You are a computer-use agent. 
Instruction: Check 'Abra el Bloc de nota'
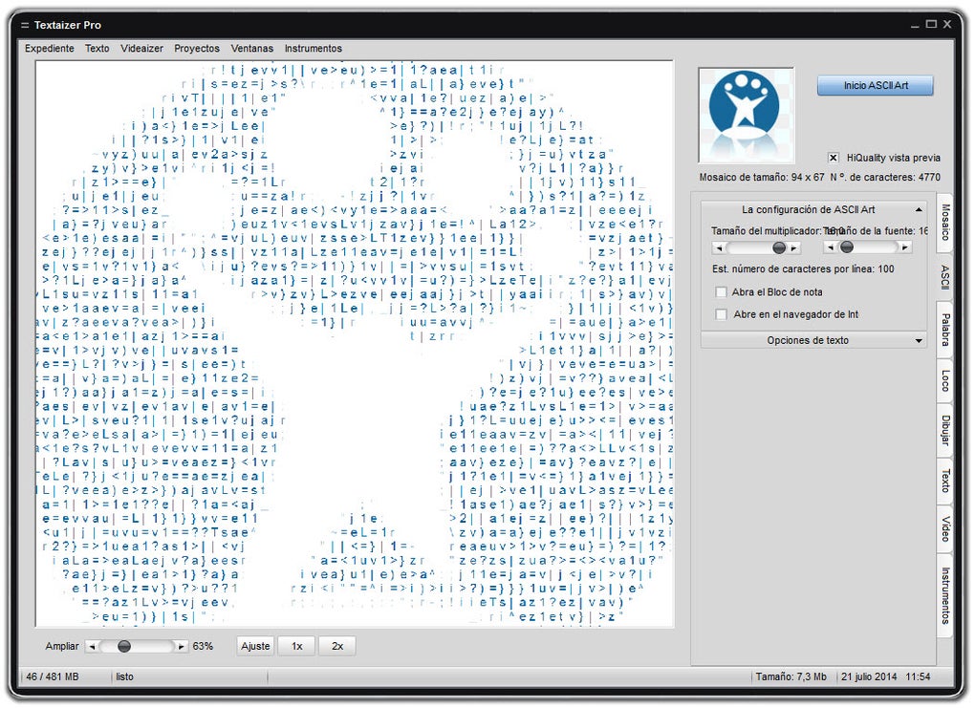[x=720, y=292]
